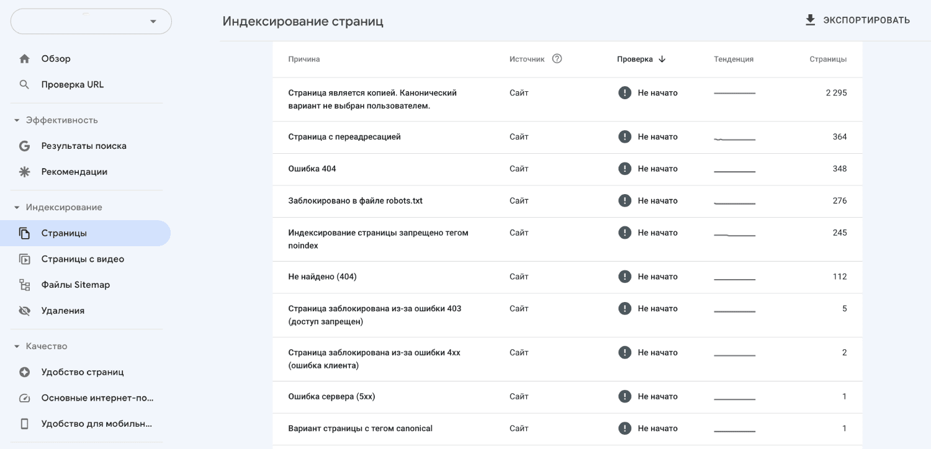
Task: Click Сайт source in Ошибка 404 row
Action: pyautogui.click(x=519, y=169)
